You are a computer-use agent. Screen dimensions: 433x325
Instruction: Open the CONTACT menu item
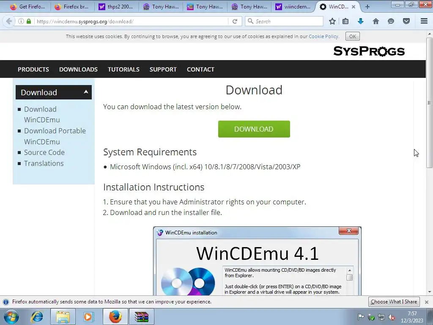click(200, 69)
